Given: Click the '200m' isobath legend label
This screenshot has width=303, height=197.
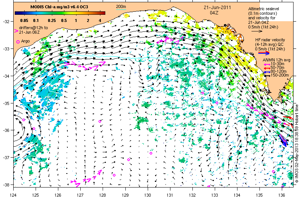Looking at the screenshot, I should coord(121,6).
